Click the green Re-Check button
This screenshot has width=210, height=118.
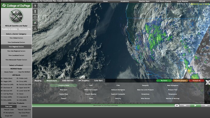[164, 81]
